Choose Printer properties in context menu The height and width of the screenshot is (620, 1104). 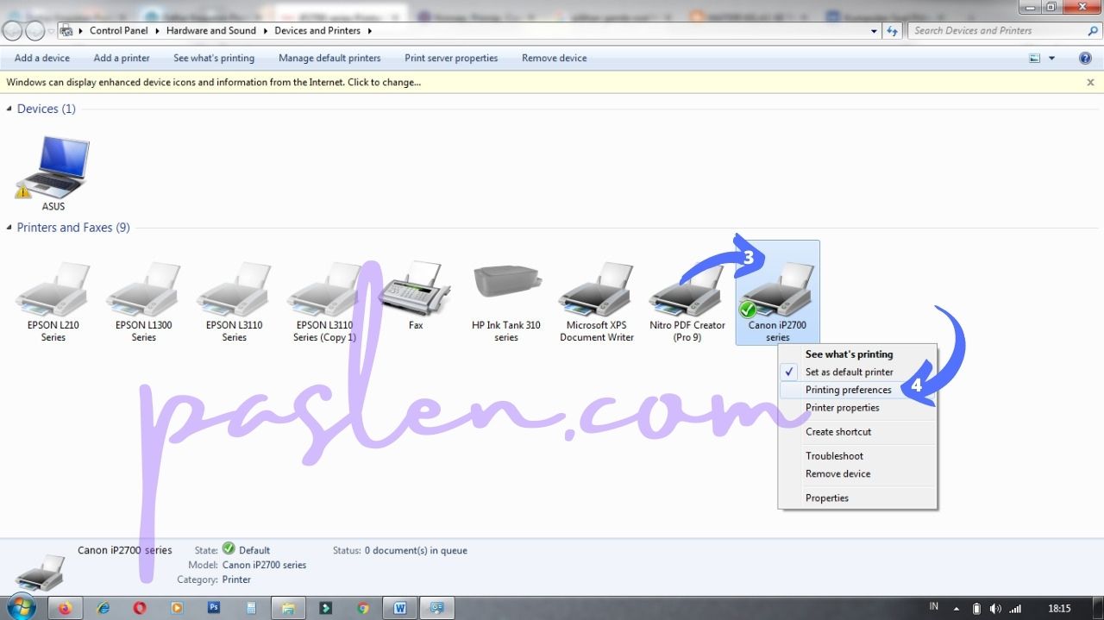[x=857, y=408]
